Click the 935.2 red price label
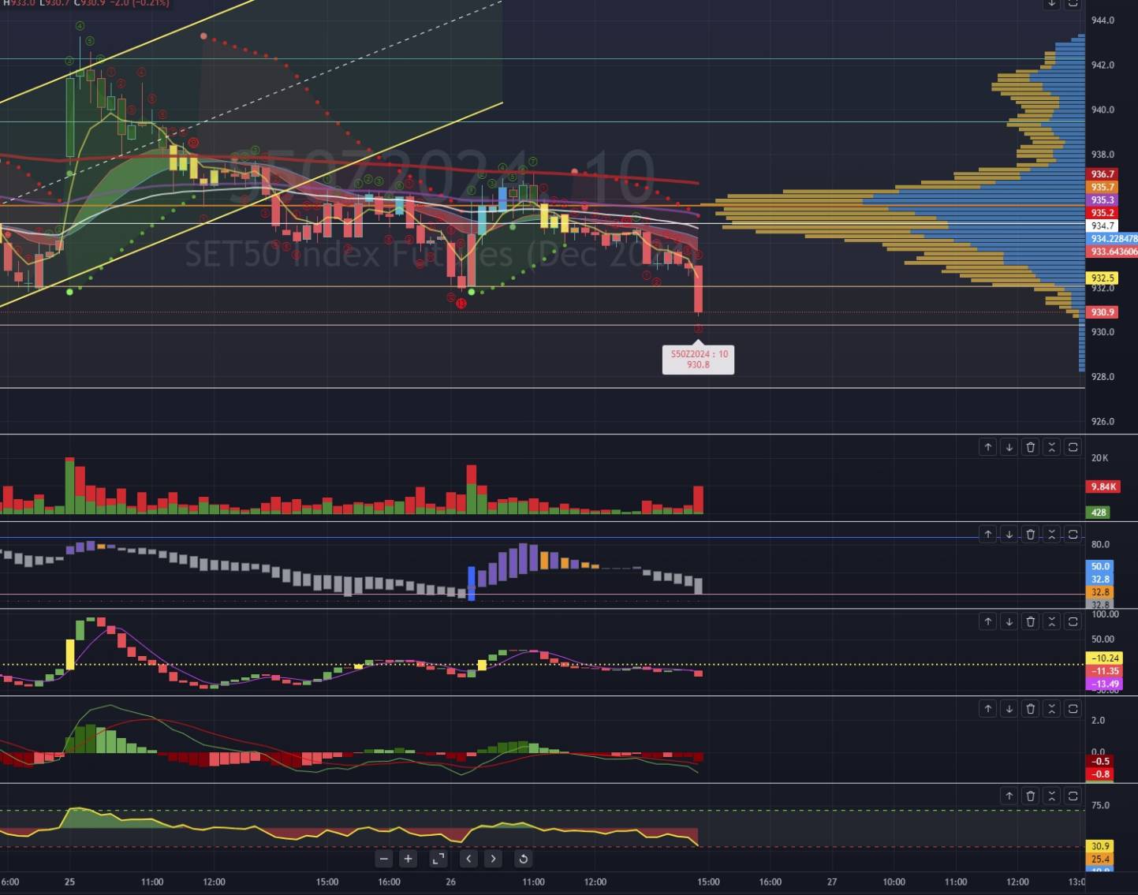The width and height of the screenshot is (1138, 895). point(1103,213)
